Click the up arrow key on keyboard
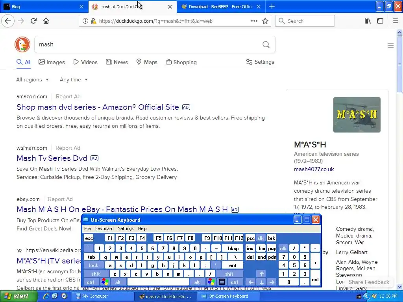 [261, 274]
